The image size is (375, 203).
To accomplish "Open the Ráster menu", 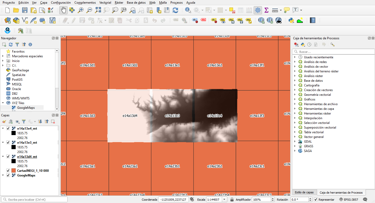I will coord(119,3).
